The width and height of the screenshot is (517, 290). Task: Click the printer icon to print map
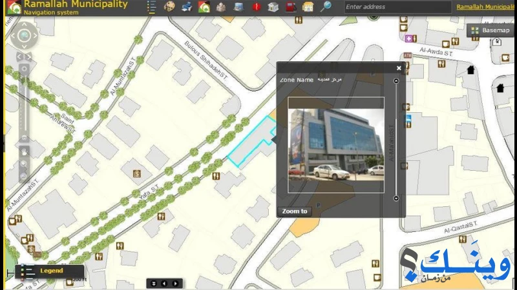click(x=187, y=6)
